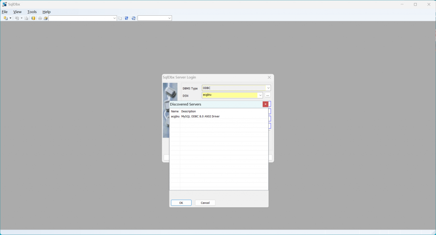Click the greyed save script toolbar icon

pyautogui.click(x=17, y=18)
